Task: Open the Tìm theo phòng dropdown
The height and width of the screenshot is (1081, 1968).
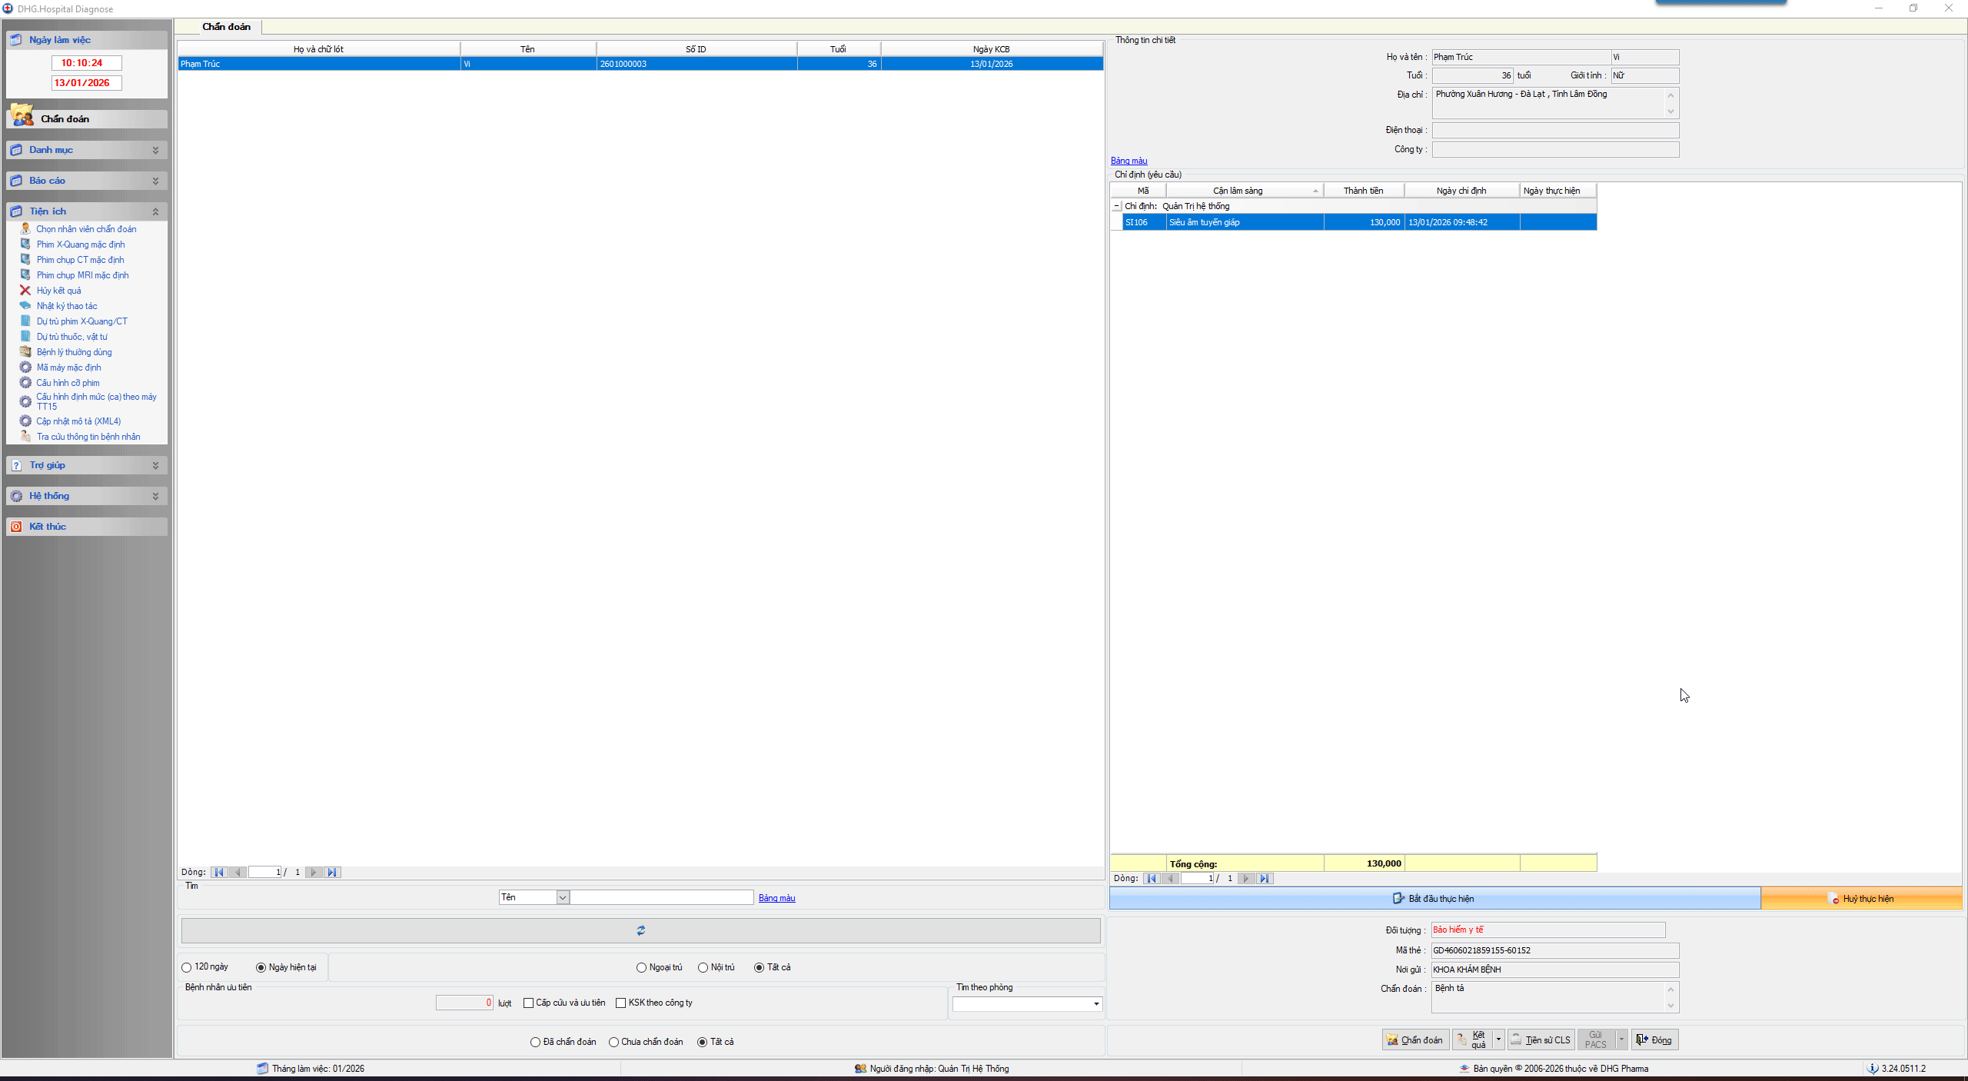Action: 1096,1004
